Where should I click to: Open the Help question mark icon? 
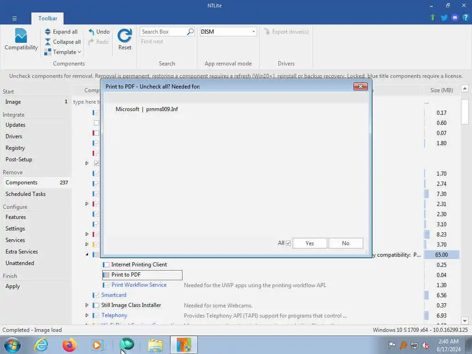(x=466, y=18)
